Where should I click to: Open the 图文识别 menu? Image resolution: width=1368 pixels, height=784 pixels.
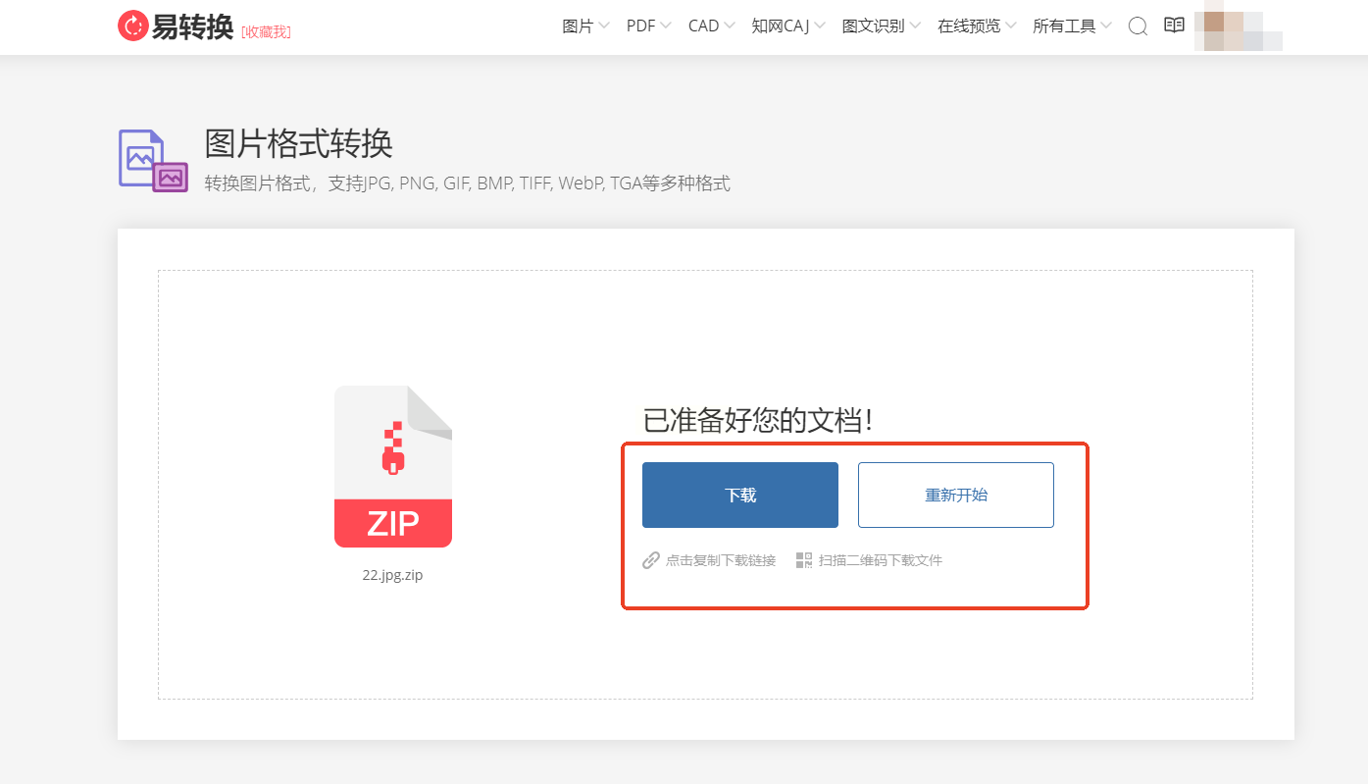pyautogui.click(x=881, y=26)
